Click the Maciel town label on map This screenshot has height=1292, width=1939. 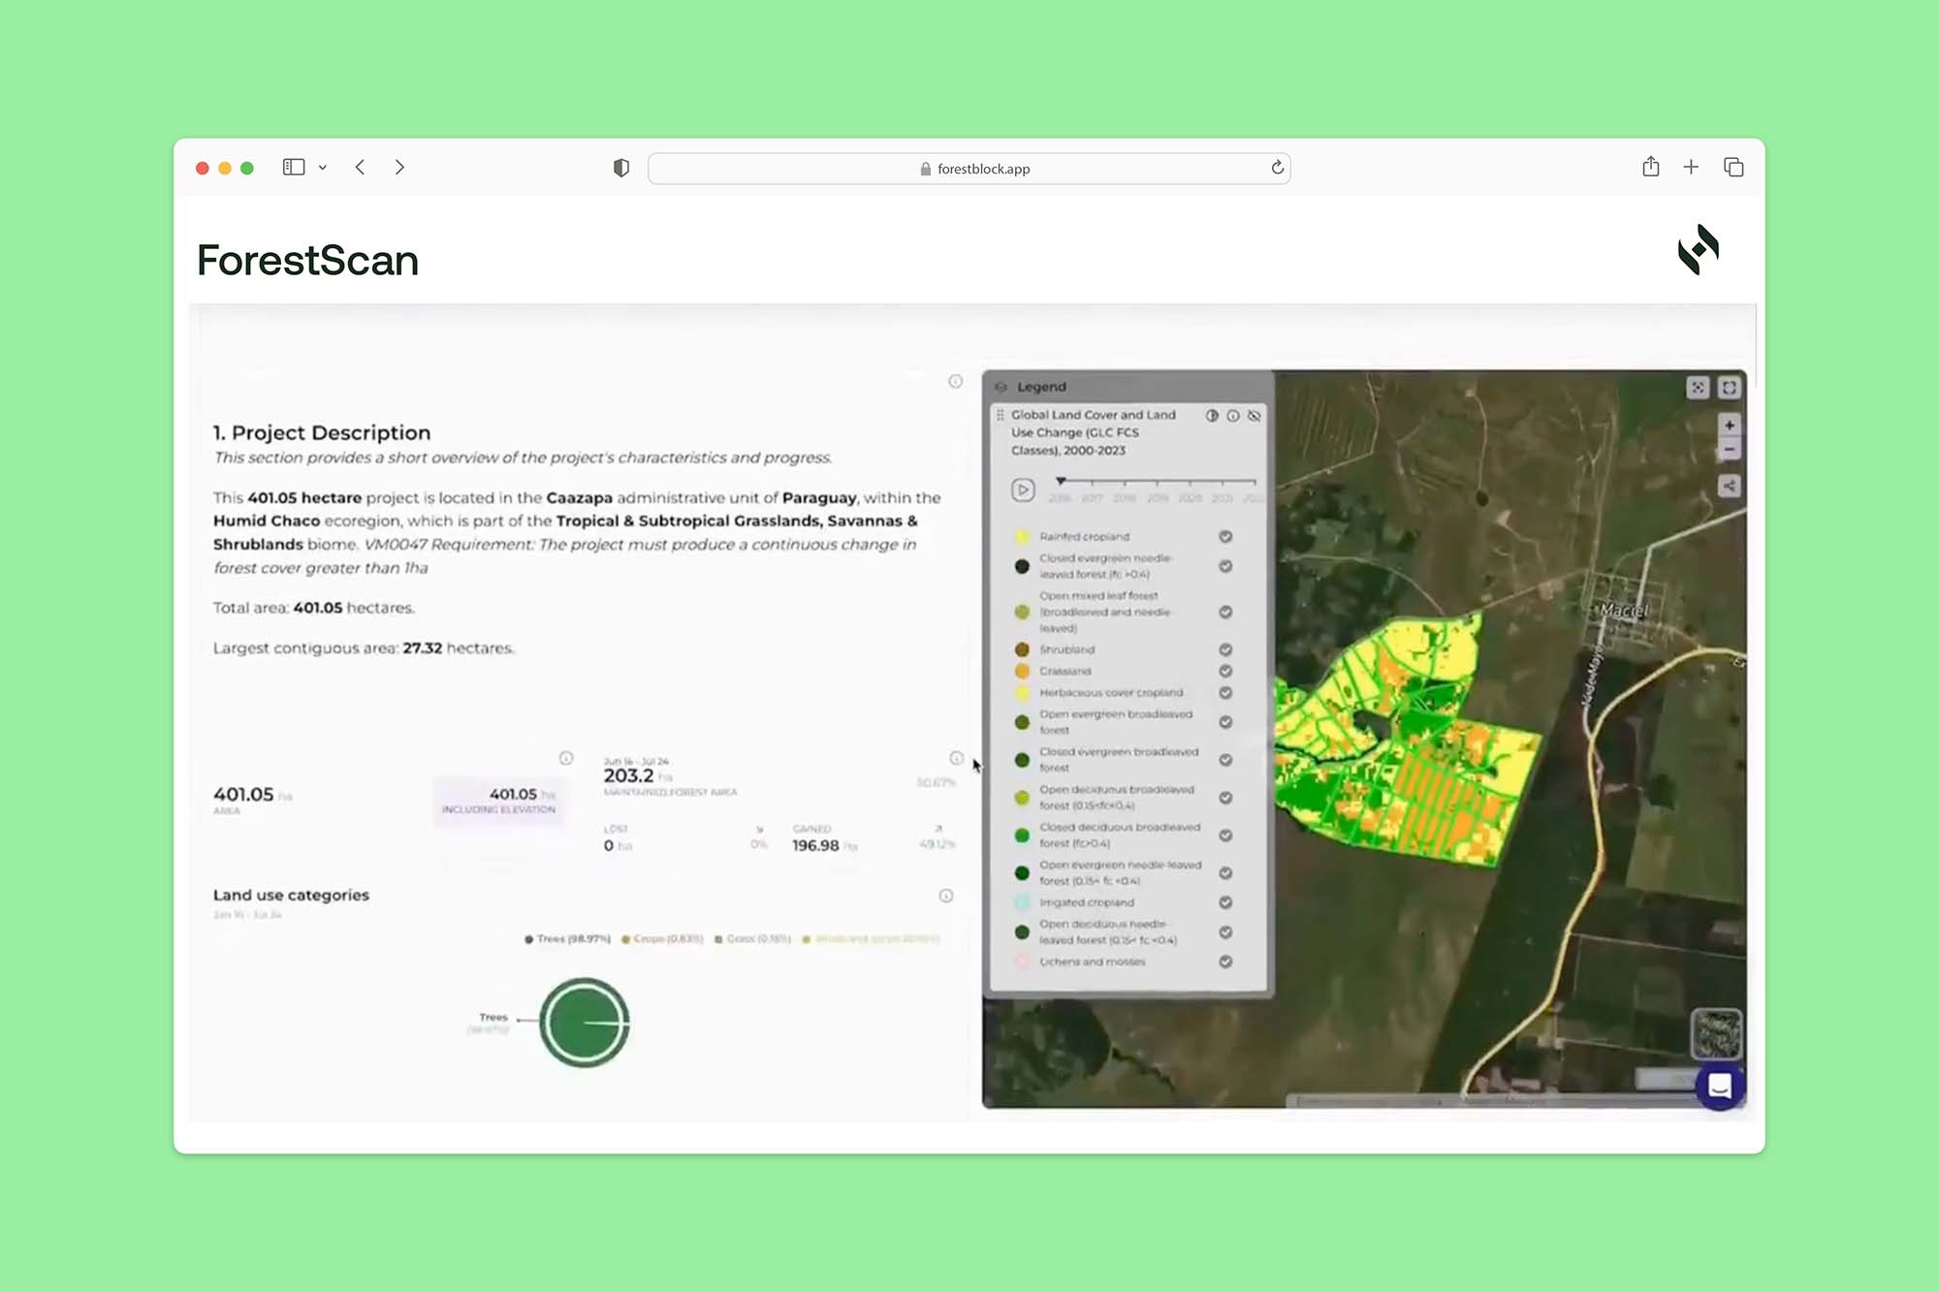1624,610
